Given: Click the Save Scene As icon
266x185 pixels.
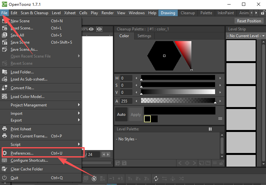Looking at the screenshot, I should [5, 49].
